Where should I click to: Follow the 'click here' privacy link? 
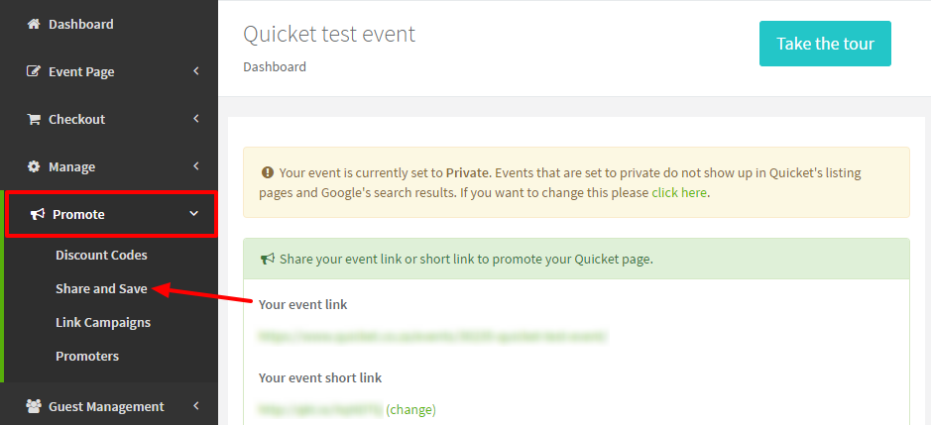[679, 192]
